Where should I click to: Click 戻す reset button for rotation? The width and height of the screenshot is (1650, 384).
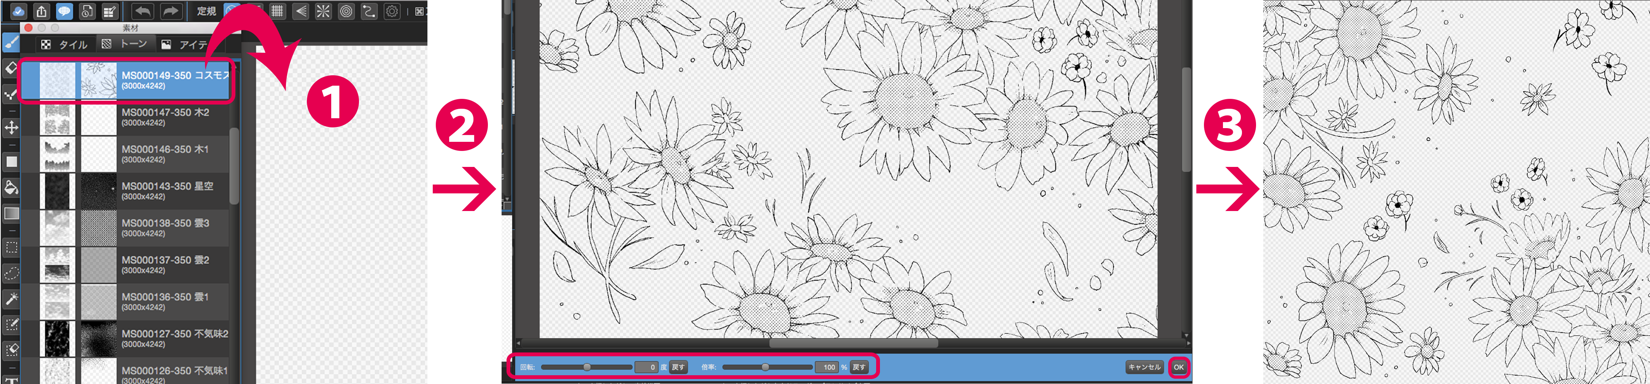click(678, 367)
